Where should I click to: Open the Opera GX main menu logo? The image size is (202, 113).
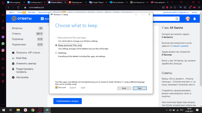(3, 3)
